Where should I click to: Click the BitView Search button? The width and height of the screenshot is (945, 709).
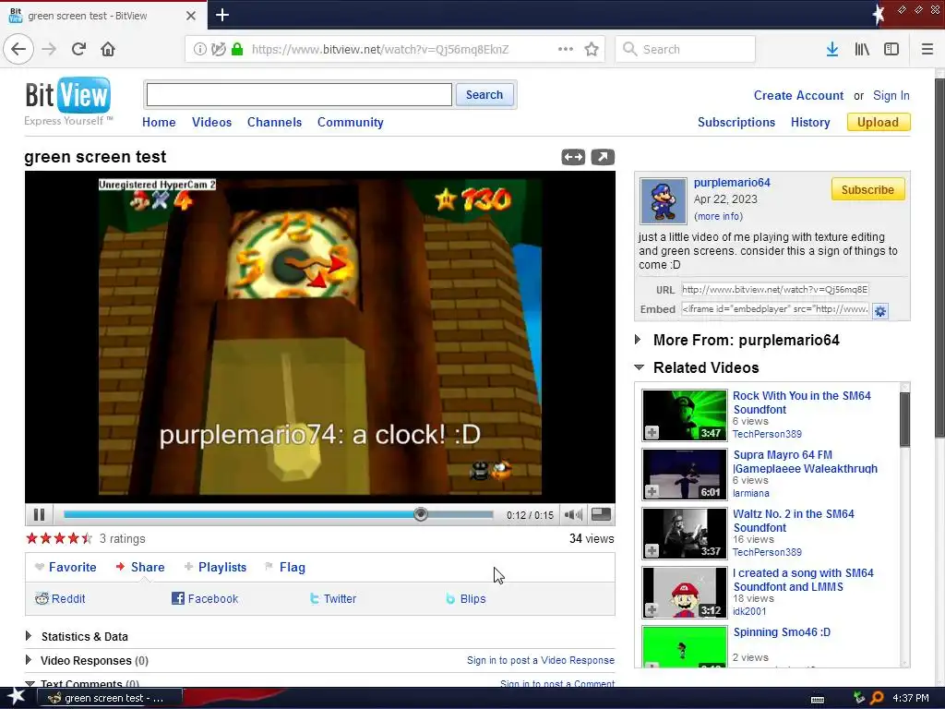(x=484, y=95)
